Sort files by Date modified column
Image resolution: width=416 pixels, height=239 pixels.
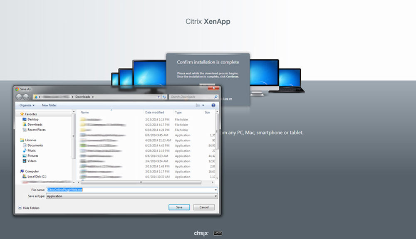[x=154, y=113]
